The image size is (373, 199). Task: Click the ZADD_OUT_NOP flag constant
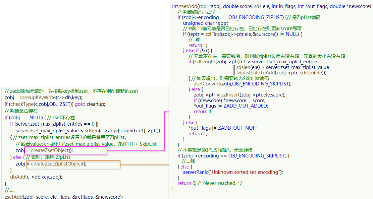tap(236, 128)
